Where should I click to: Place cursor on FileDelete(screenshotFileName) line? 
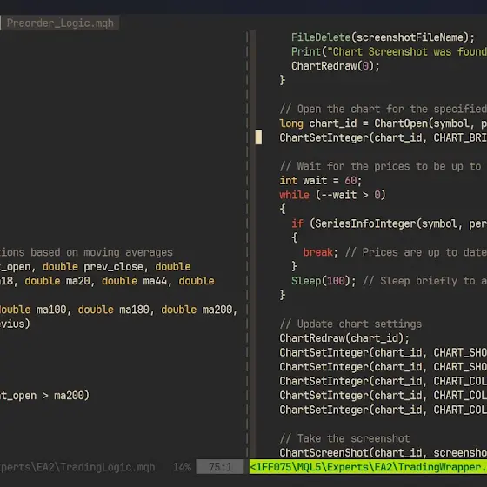click(383, 37)
